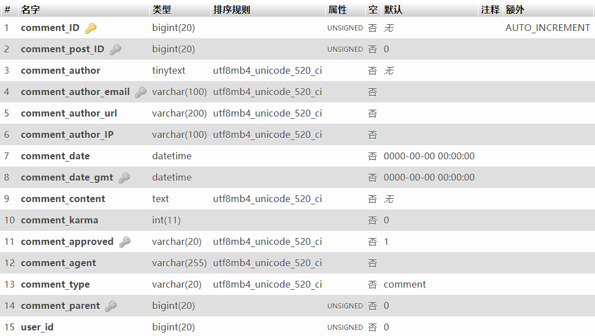Click the gold primary key icon beside comment_ID
This screenshot has height=336, width=595.
[90, 28]
